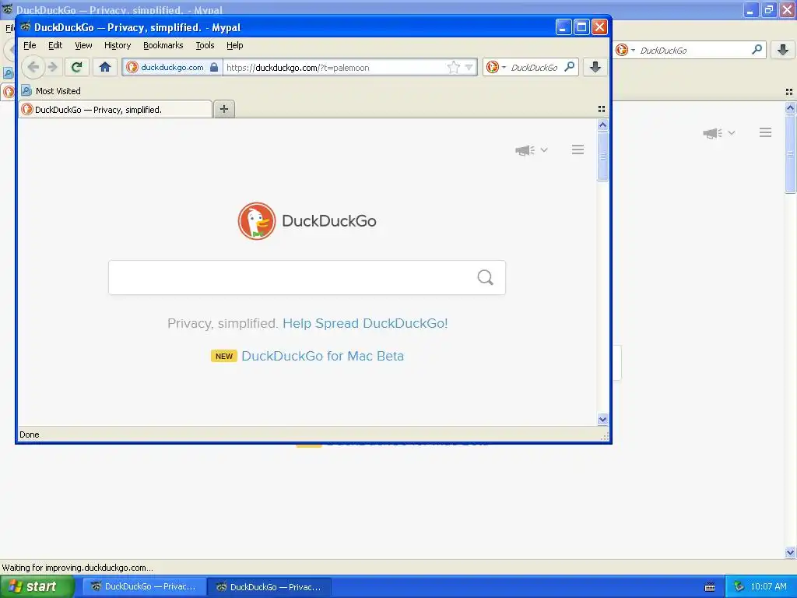The width and height of the screenshot is (797, 598).
Task: Open hamburger menu on front DuckDuckGo page
Action: [x=578, y=149]
